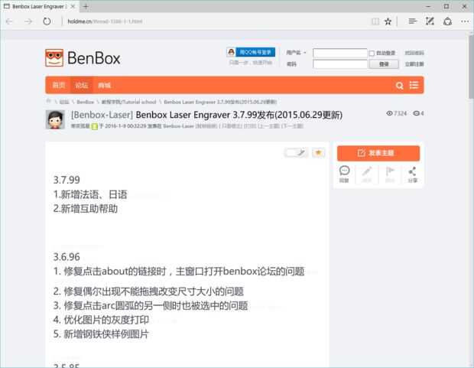Open the Tutorial school breadcrumb link
The height and width of the screenshot is (368, 474).
coord(128,102)
